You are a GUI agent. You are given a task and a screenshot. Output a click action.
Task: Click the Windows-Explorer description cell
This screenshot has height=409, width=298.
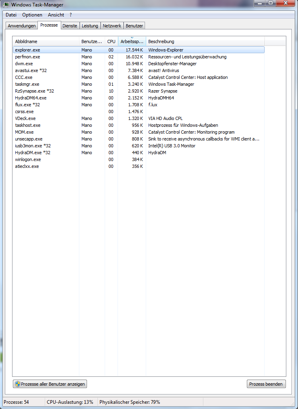166,50
